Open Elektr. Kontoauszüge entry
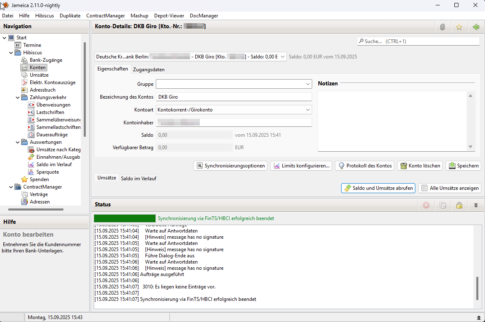Screen dimensions: 485x322 tap(52, 82)
